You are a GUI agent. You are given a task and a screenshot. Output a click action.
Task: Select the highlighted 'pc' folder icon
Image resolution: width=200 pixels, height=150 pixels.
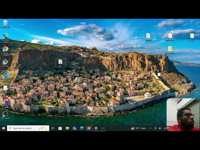point(60,63)
